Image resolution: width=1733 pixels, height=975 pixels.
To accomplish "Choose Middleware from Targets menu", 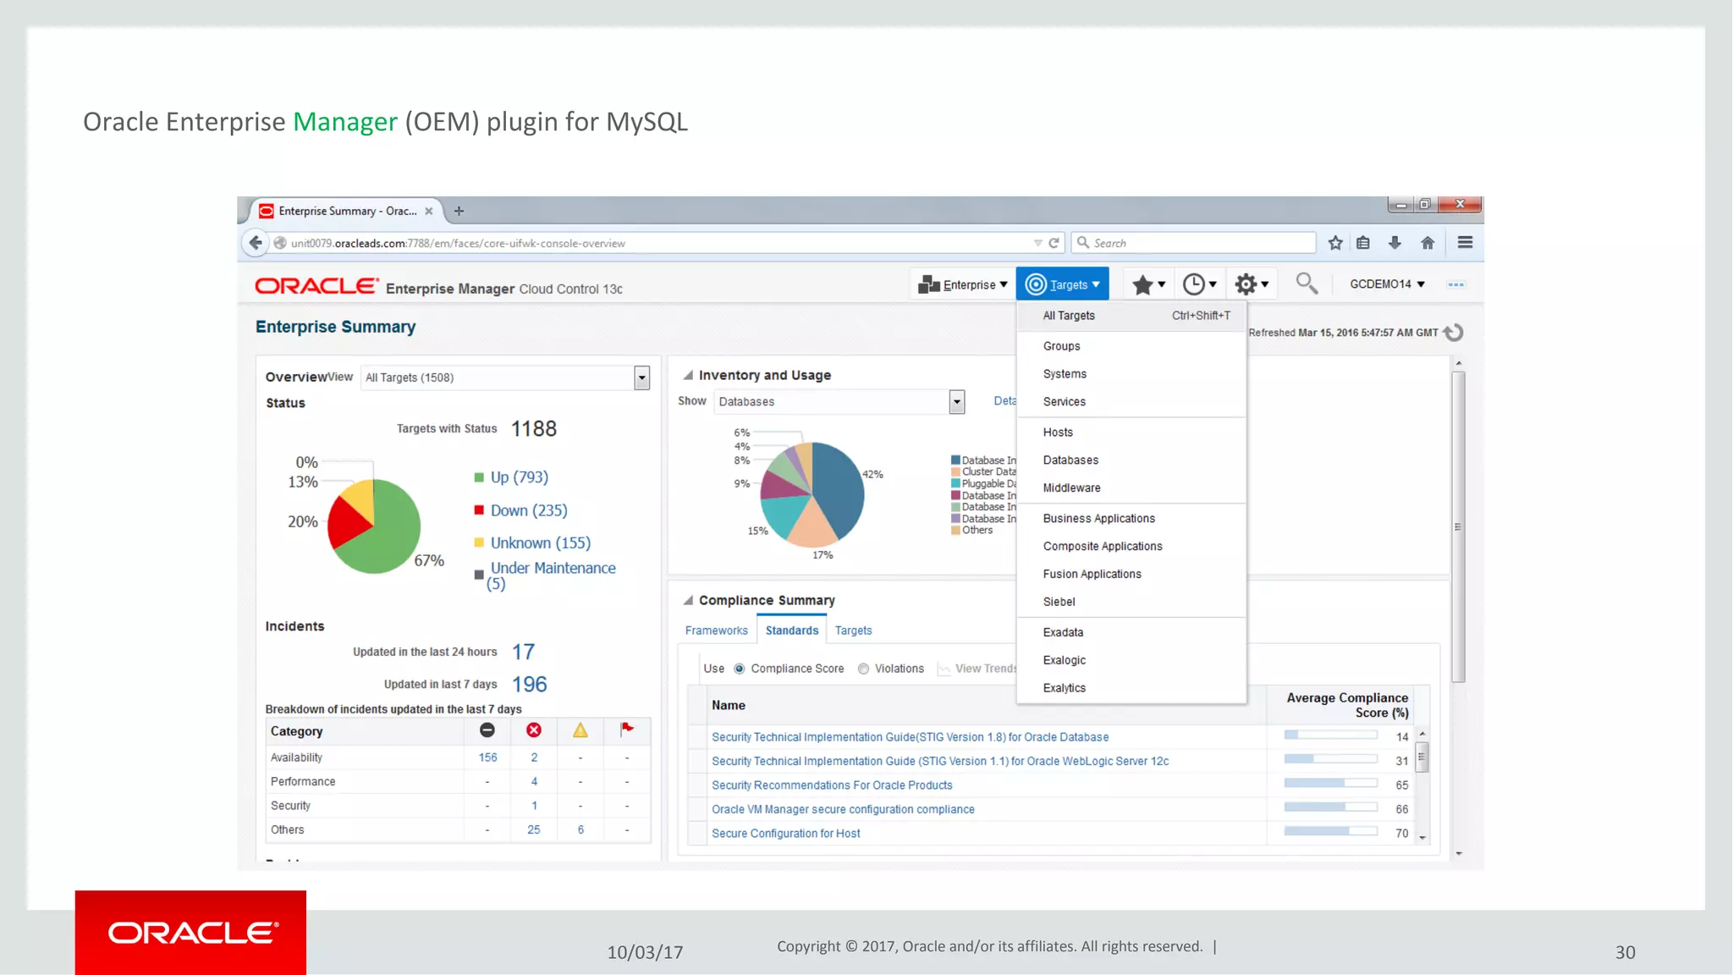I will (1131, 488).
